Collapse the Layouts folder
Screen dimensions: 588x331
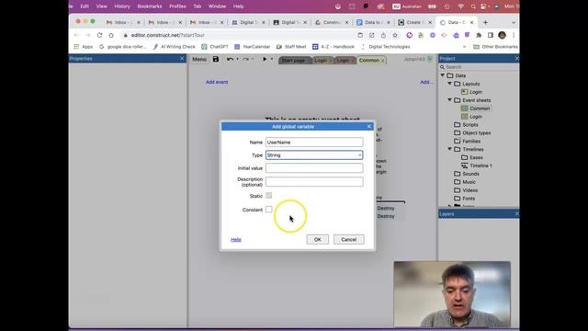tap(449, 84)
